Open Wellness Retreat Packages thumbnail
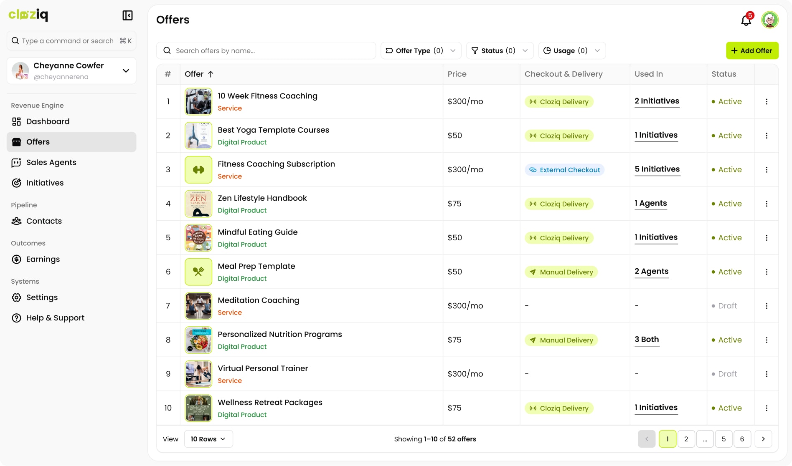This screenshot has width=792, height=466. click(198, 408)
